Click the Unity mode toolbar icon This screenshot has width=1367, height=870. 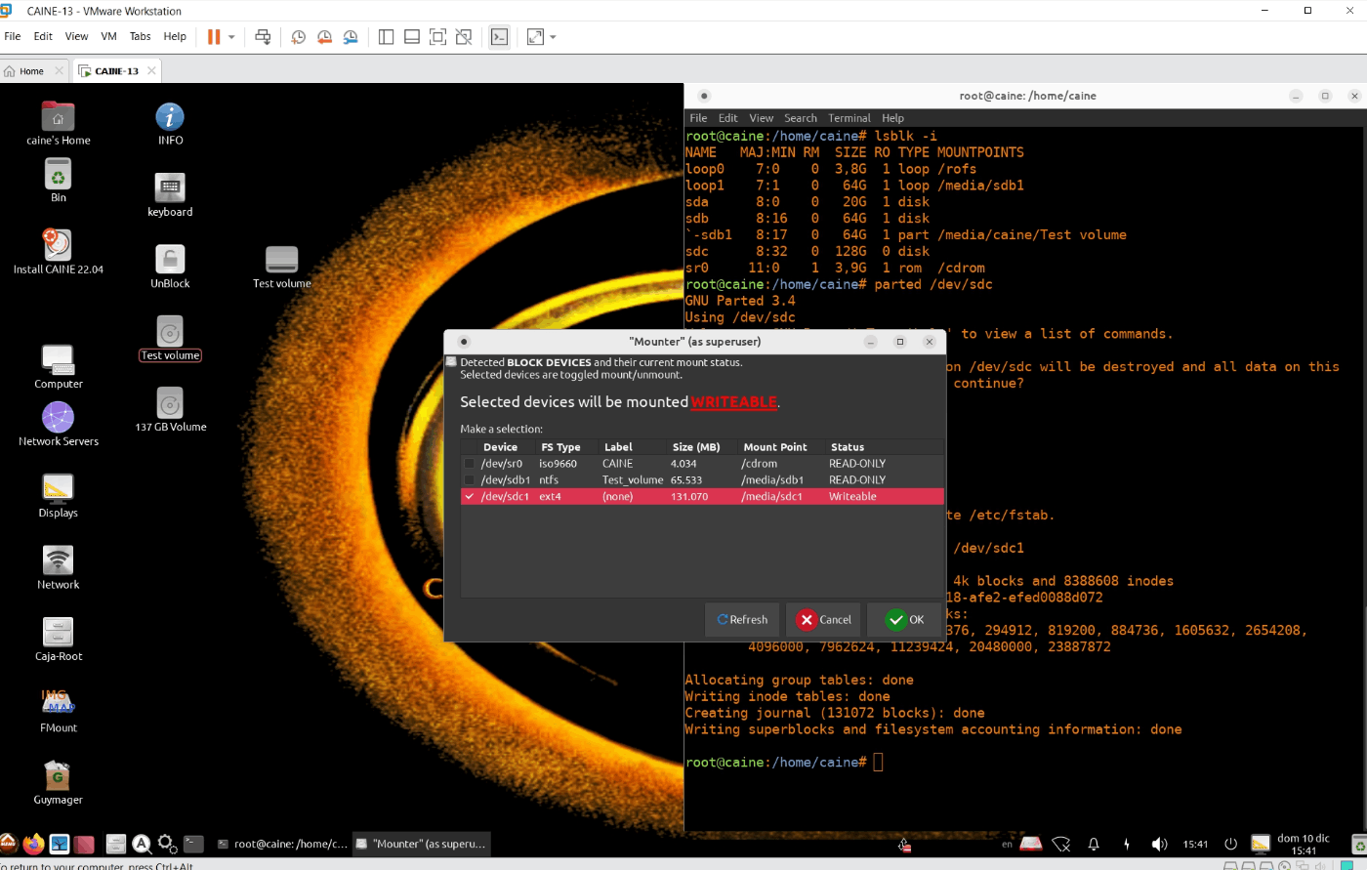tap(464, 37)
